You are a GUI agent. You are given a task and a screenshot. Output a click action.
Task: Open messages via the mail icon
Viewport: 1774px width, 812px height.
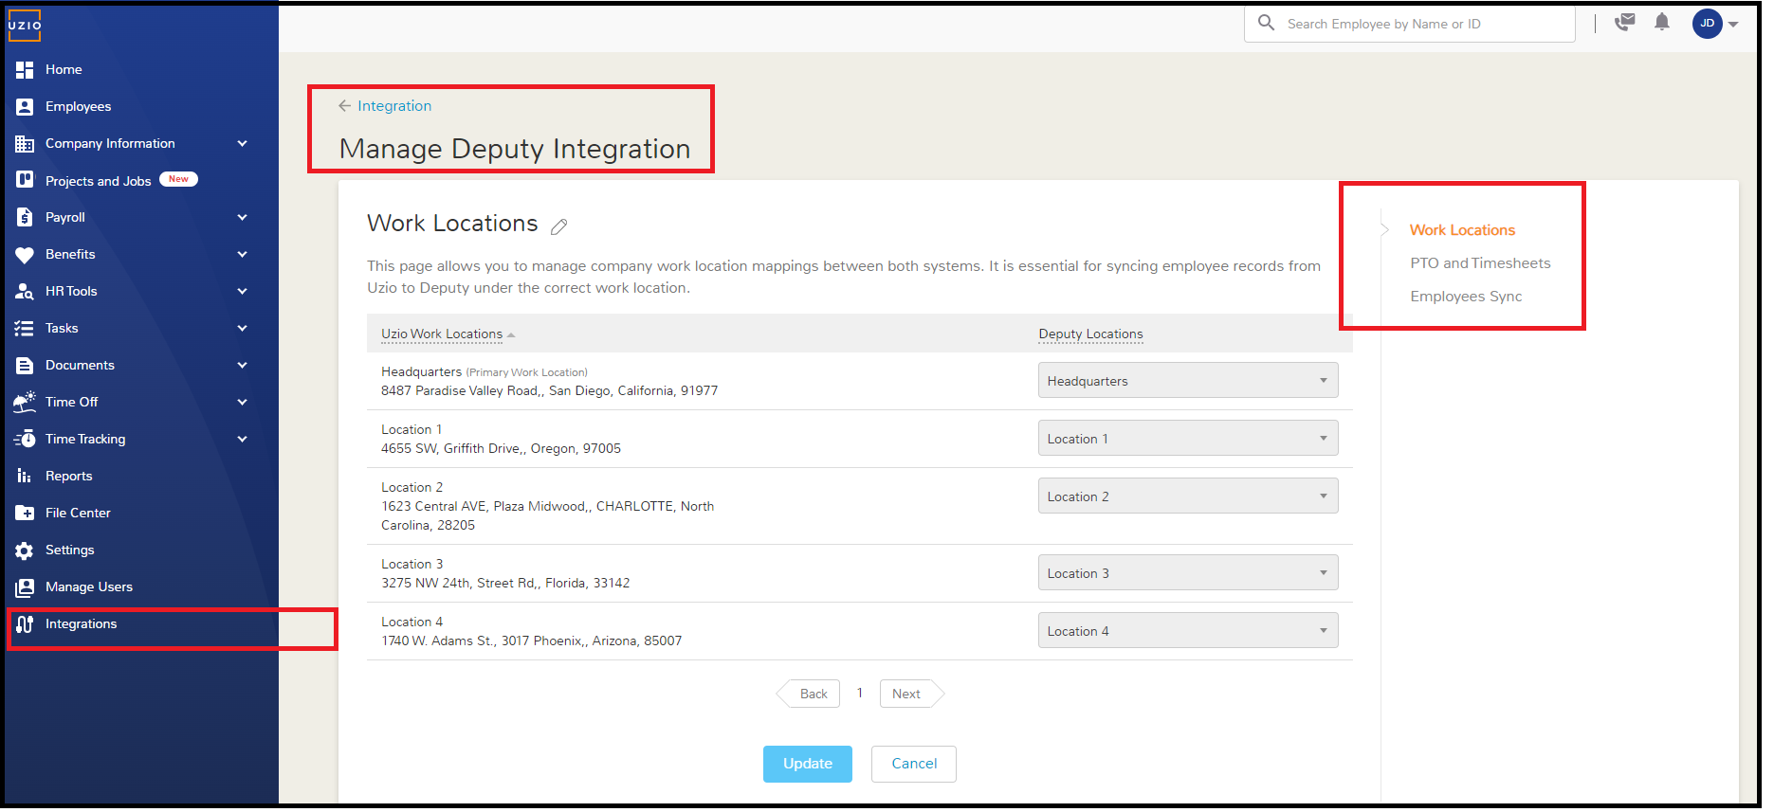click(1625, 22)
